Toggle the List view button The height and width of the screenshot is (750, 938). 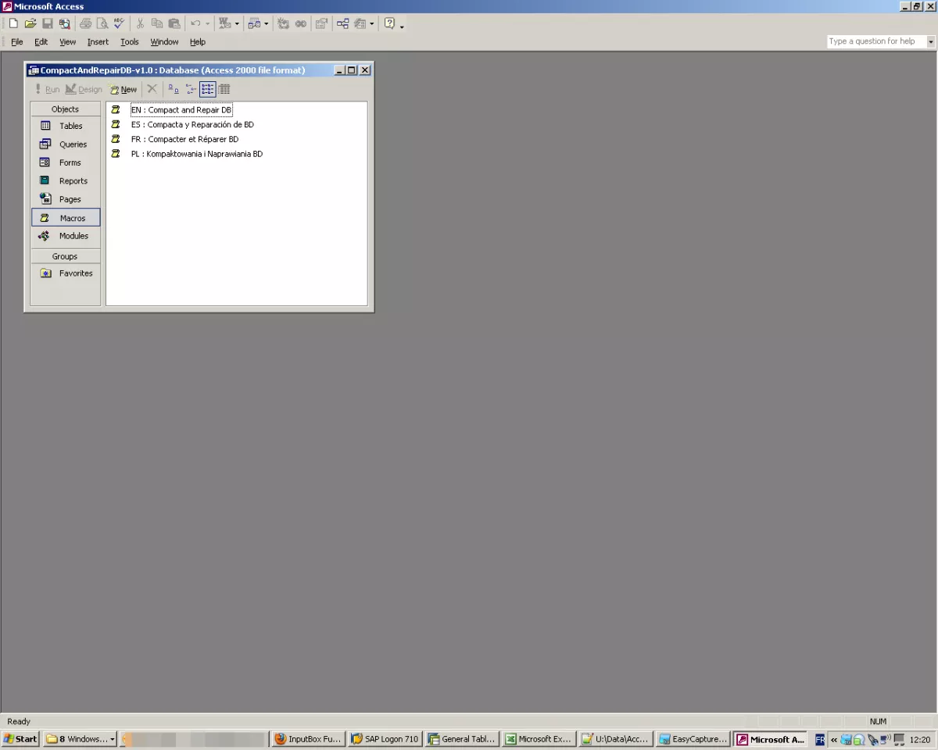(x=207, y=89)
